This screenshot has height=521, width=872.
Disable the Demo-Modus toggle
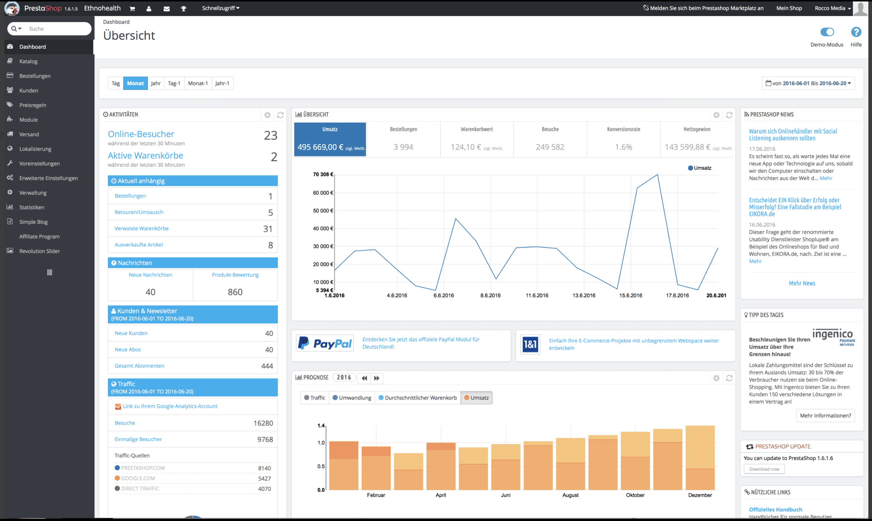coord(827,32)
